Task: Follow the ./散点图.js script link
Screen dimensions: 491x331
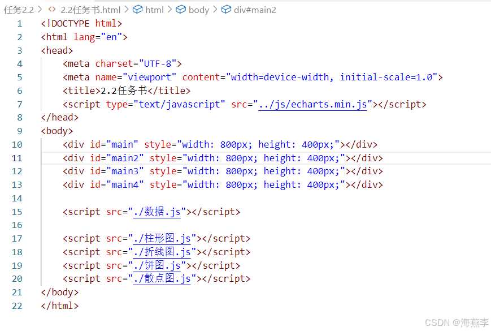Action: point(162,278)
